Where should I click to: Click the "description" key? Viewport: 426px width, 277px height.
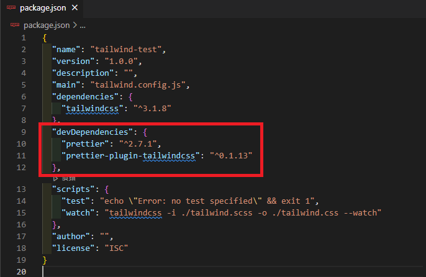(83, 73)
